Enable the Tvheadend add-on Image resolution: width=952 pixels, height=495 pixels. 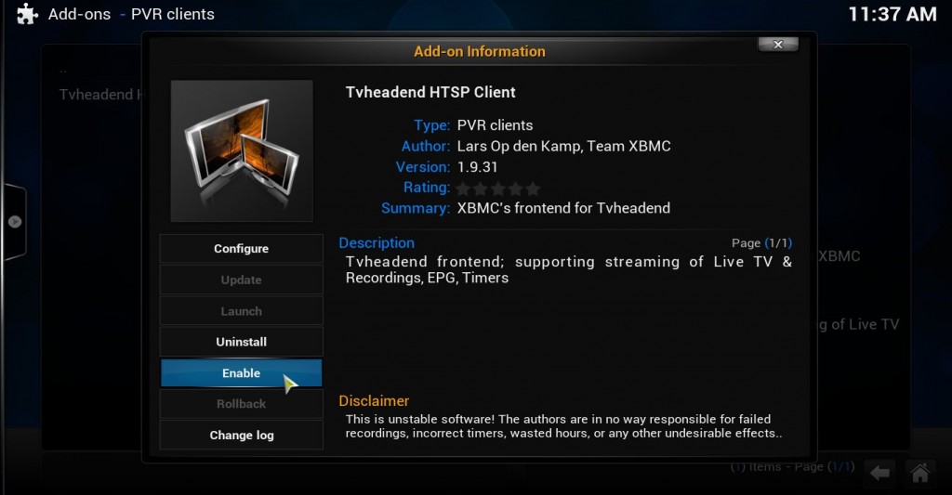(x=241, y=373)
